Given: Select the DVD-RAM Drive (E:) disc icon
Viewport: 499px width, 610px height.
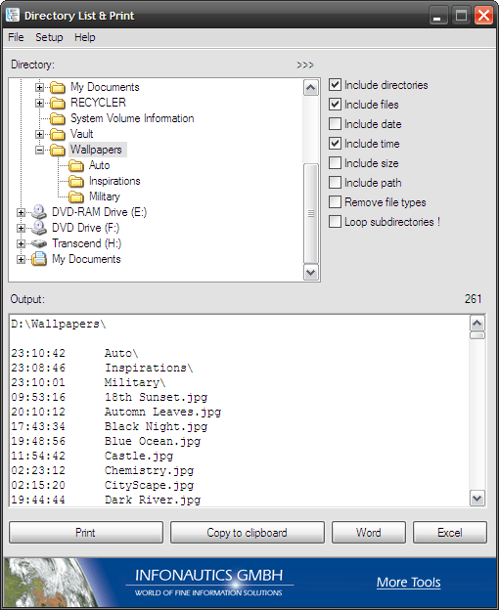Looking at the screenshot, I should pyautogui.click(x=39, y=212).
